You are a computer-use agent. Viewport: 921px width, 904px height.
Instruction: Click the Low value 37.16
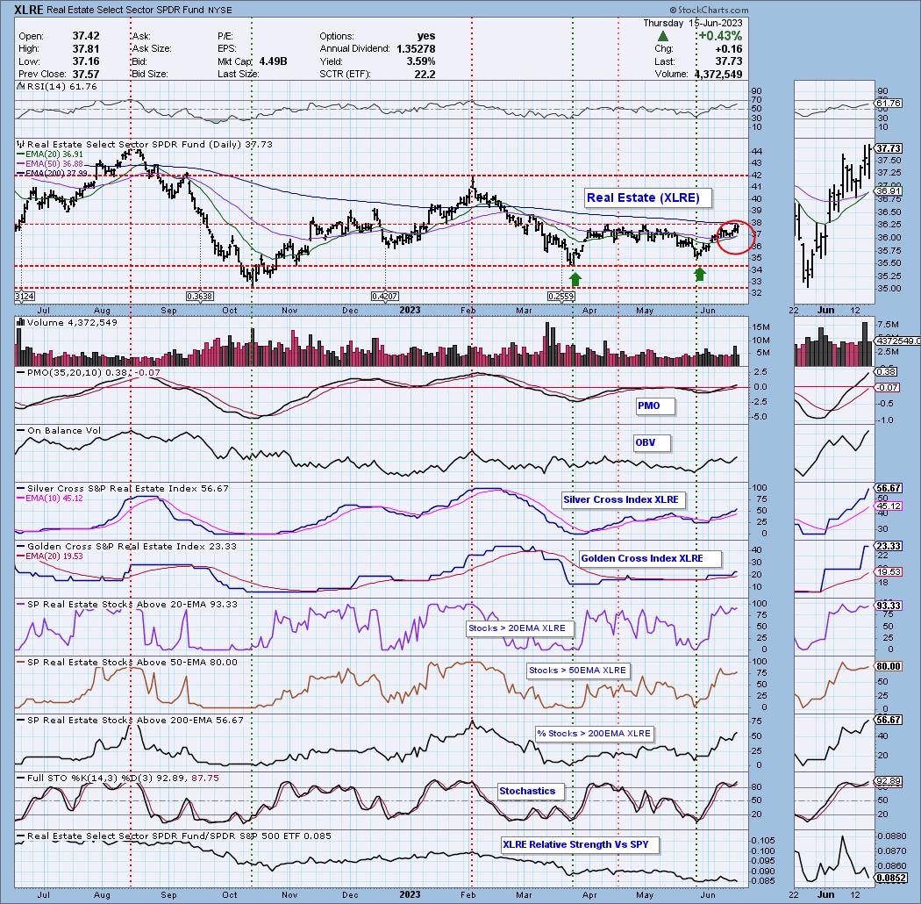click(x=86, y=61)
